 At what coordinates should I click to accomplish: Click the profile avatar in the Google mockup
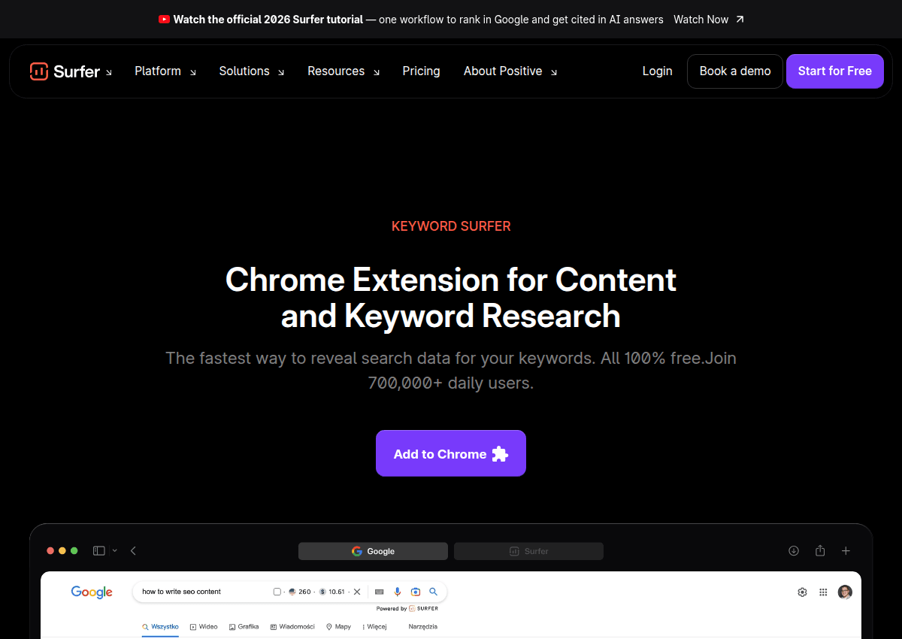846,592
